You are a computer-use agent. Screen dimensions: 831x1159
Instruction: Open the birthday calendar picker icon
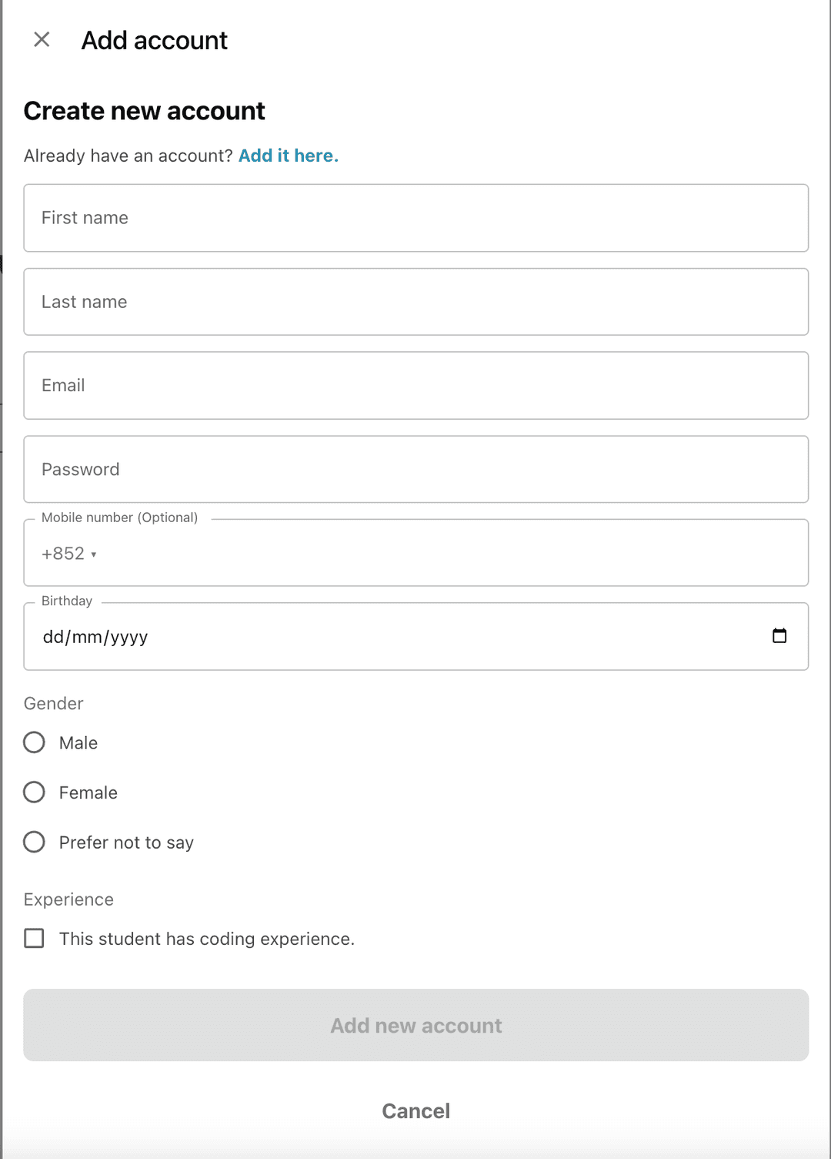pos(779,636)
